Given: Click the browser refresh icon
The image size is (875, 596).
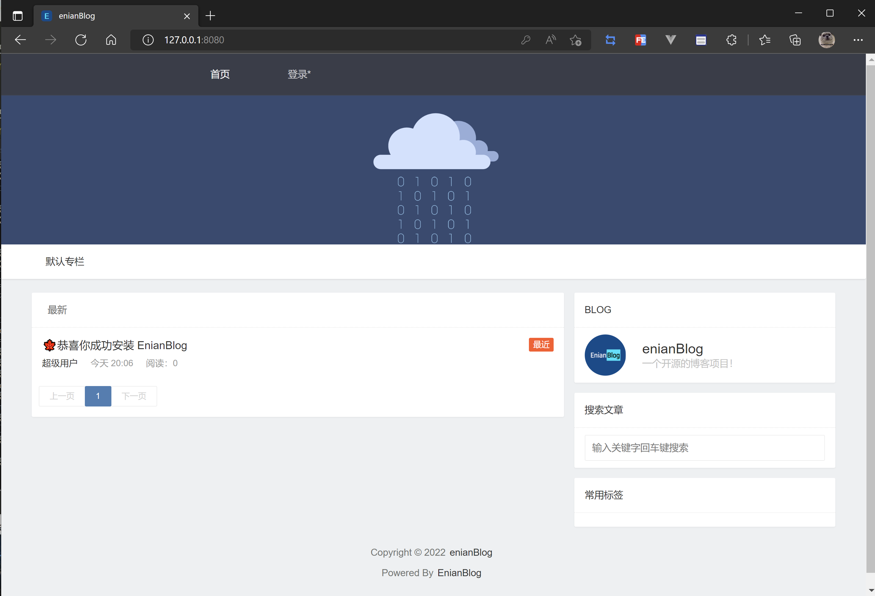Looking at the screenshot, I should tap(81, 40).
